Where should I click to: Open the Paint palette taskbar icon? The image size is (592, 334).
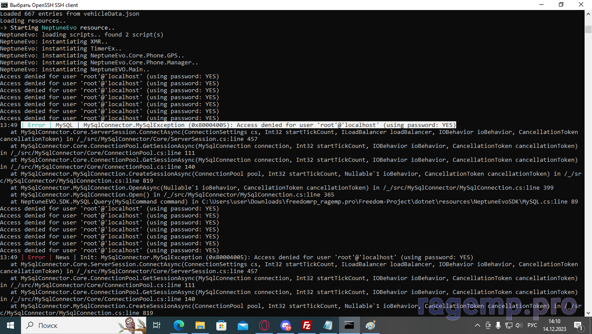(370, 325)
